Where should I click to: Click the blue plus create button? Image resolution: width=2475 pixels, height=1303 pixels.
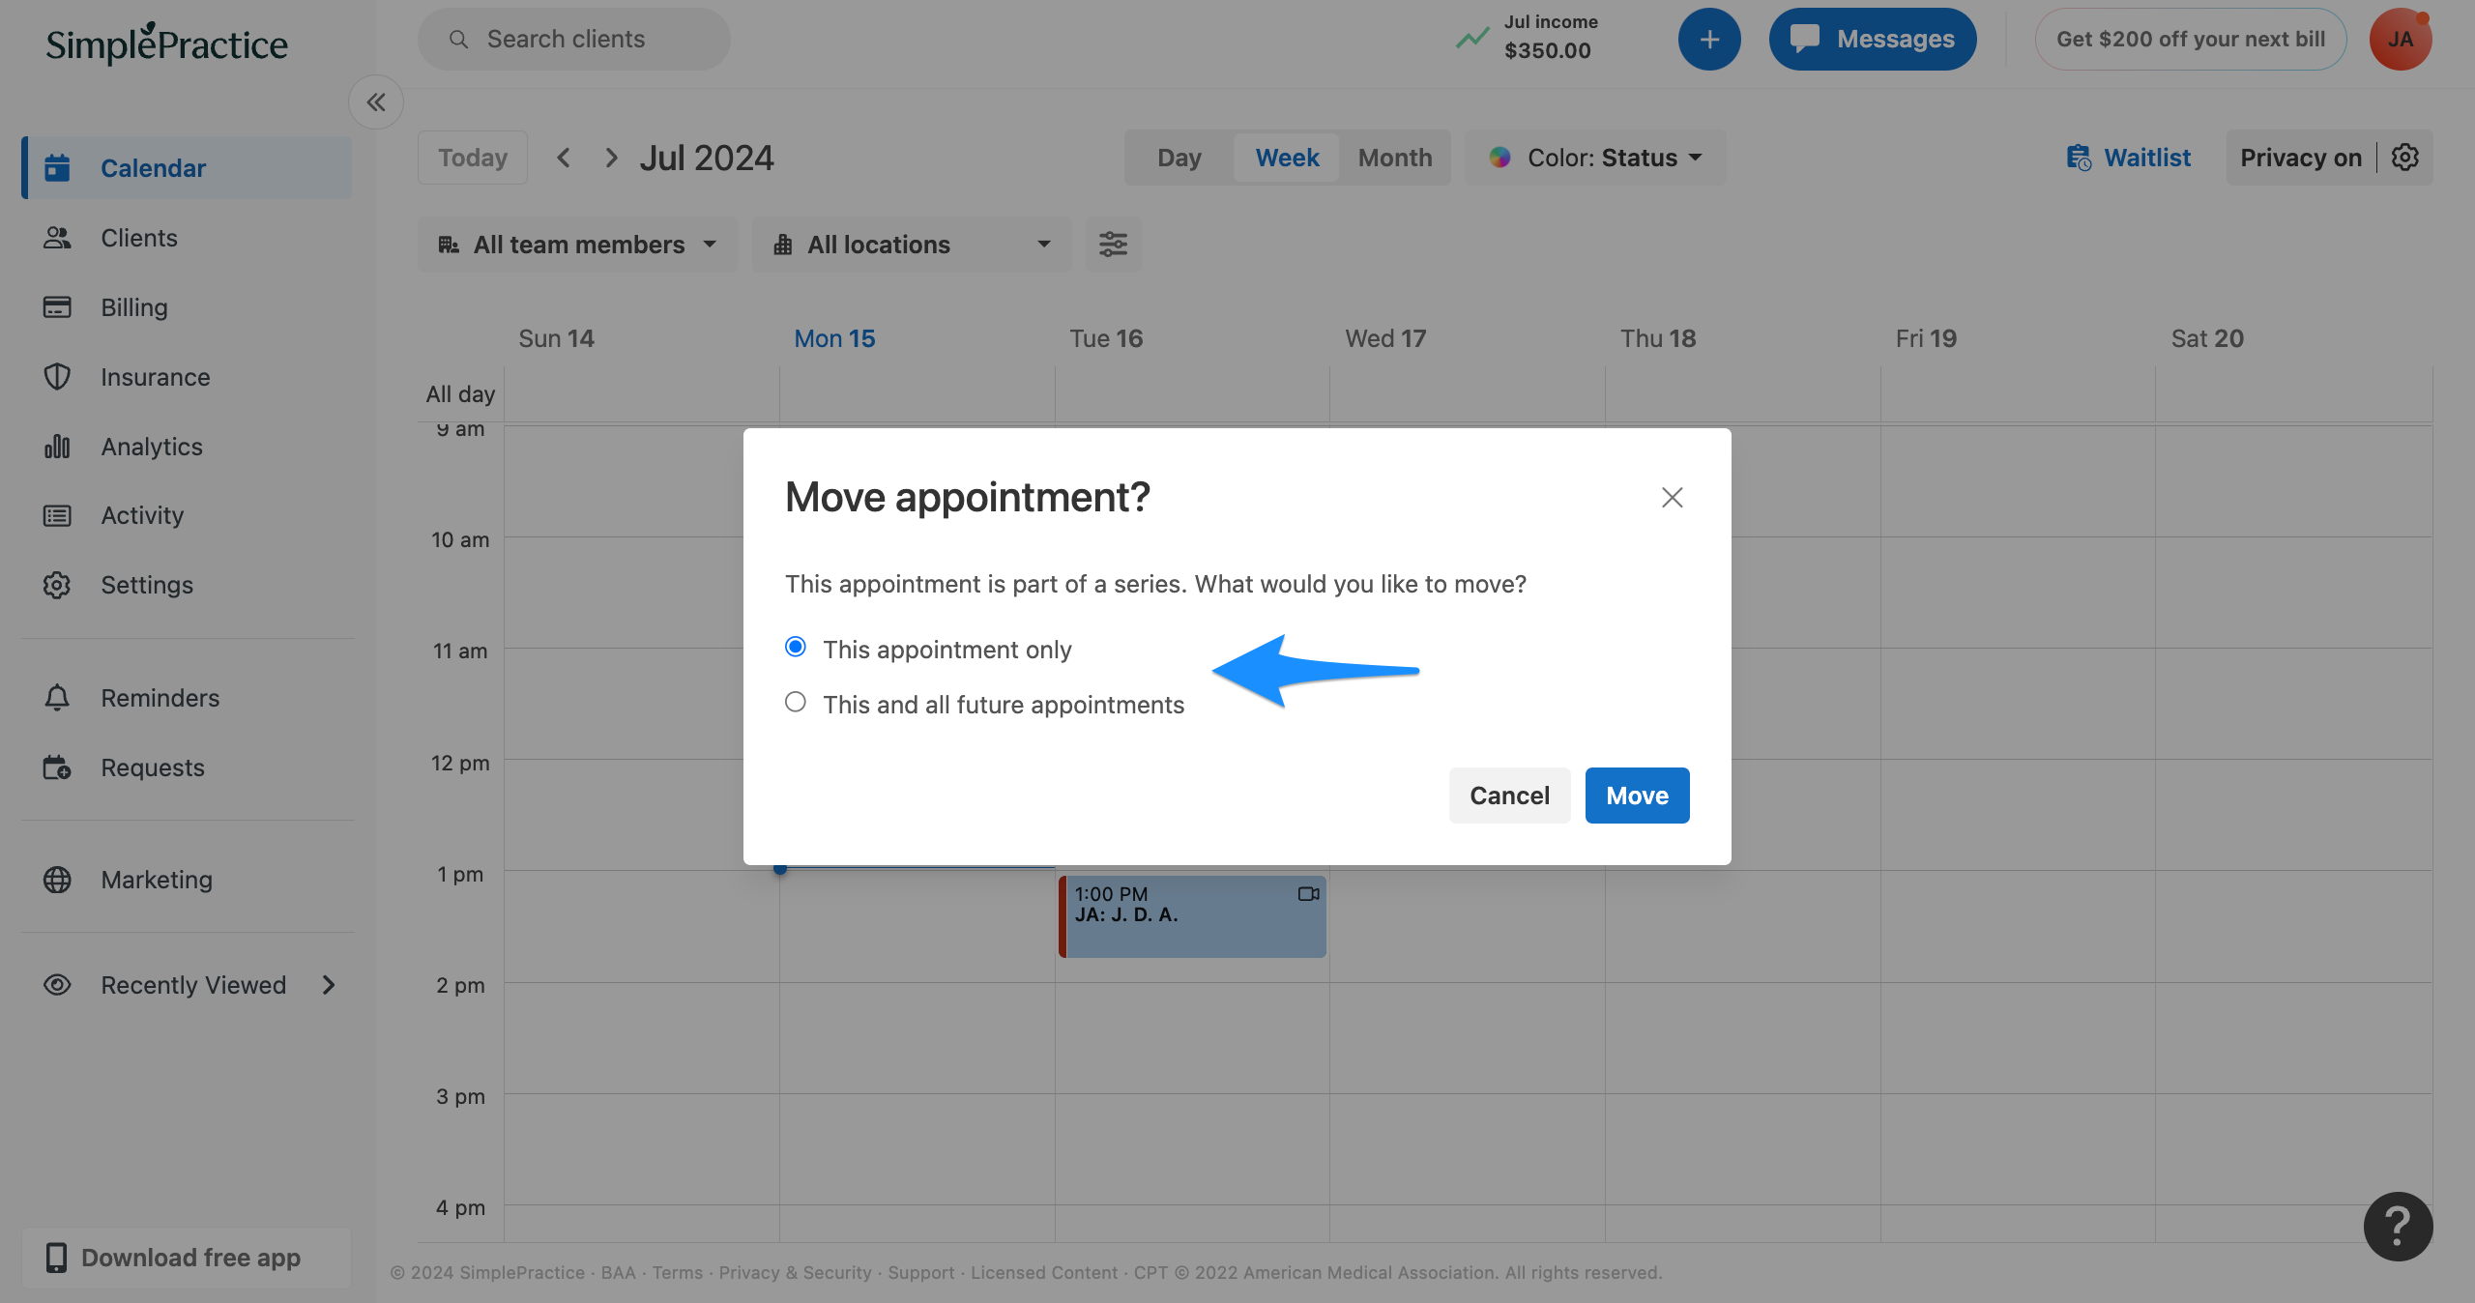(1709, 39)
